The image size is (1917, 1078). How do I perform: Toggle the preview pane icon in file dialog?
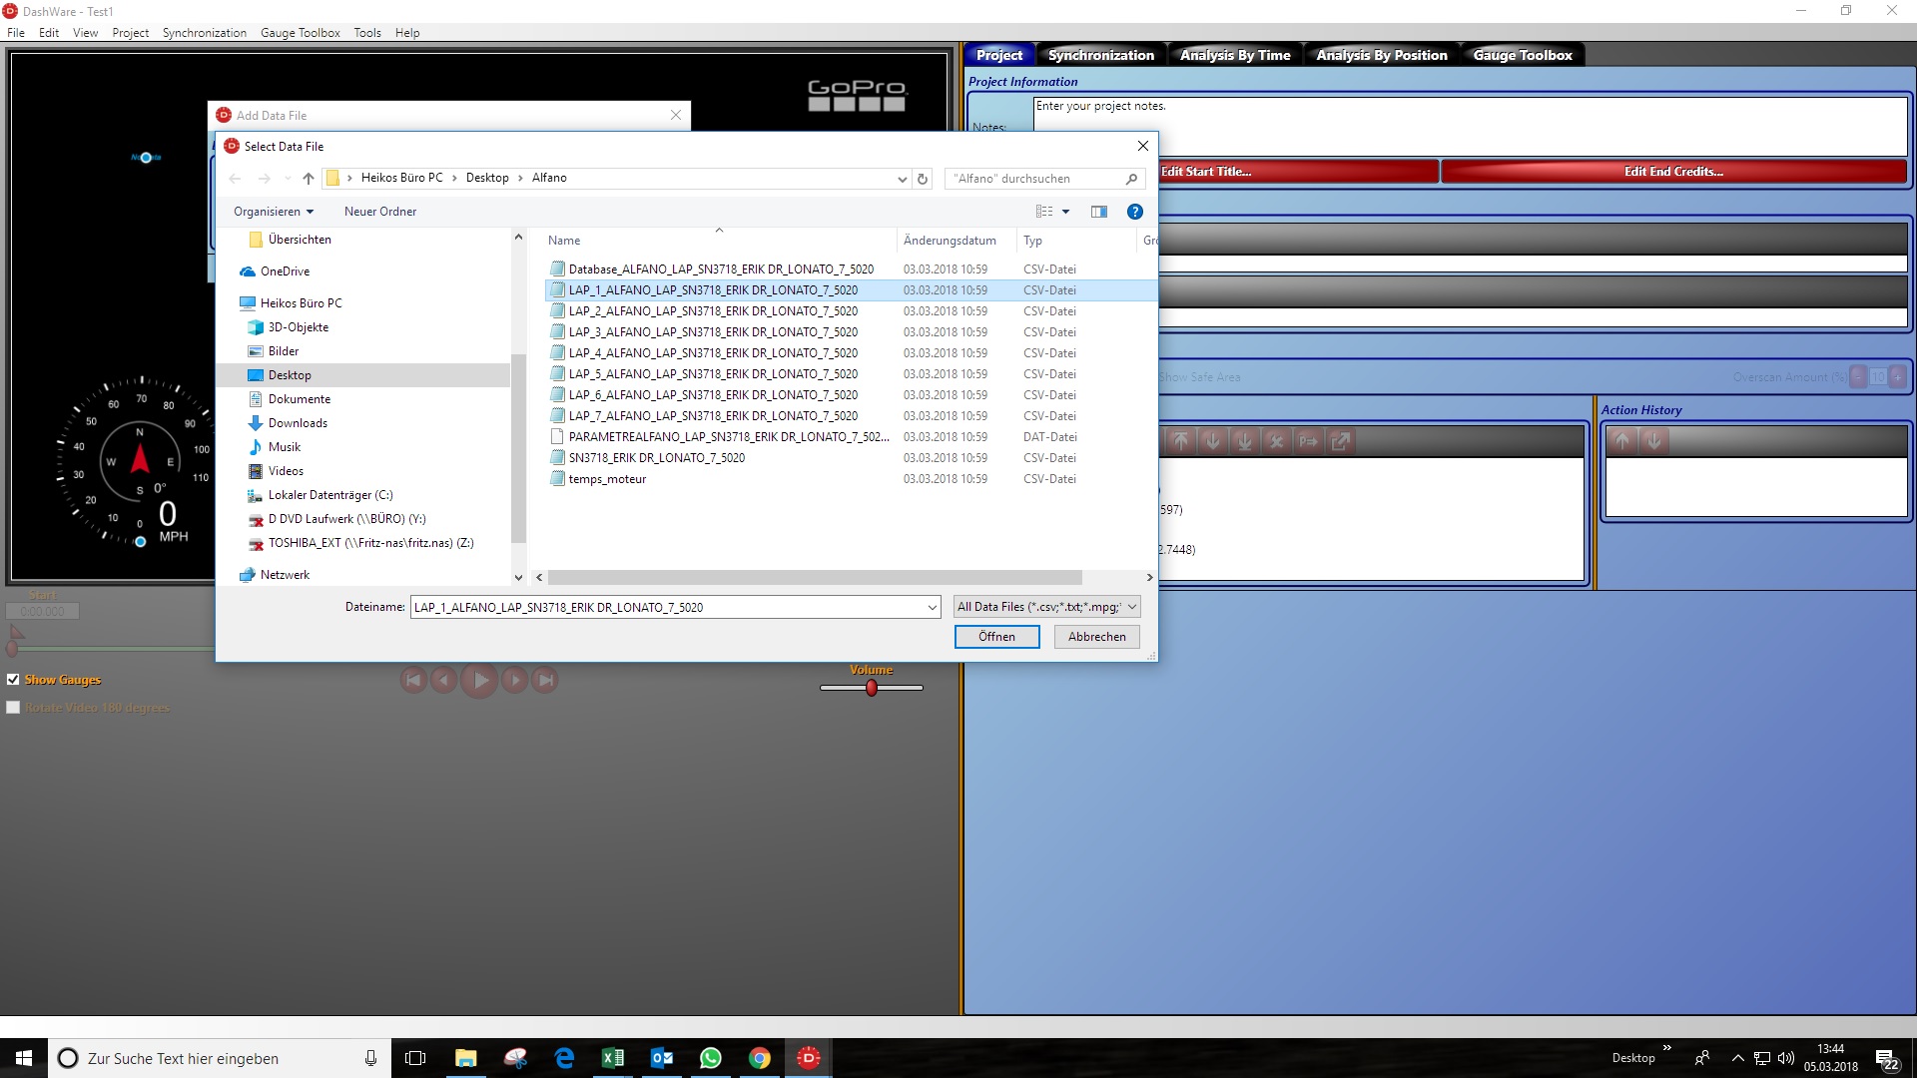[1099, 212]
